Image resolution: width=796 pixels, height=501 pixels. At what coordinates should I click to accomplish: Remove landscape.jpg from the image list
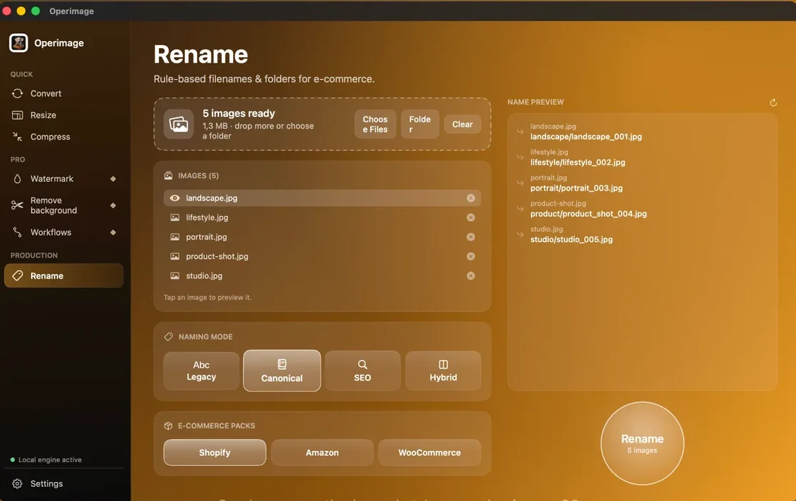tap(470, 198)
